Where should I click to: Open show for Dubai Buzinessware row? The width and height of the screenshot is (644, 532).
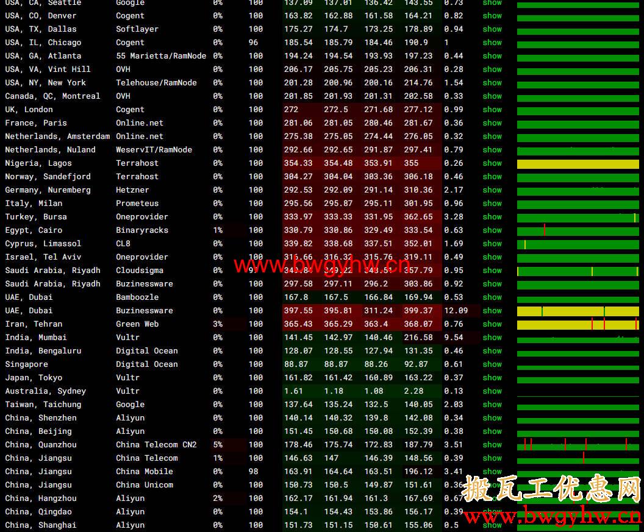[x=492, y=311]
